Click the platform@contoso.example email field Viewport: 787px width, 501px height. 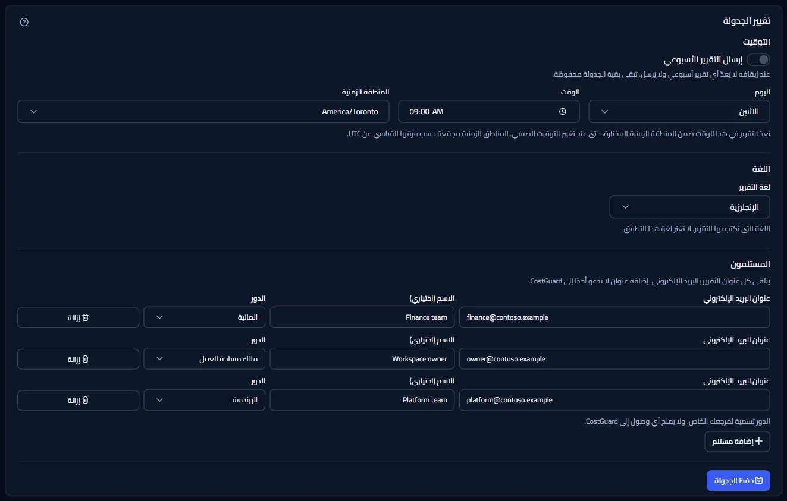point(615,400)
